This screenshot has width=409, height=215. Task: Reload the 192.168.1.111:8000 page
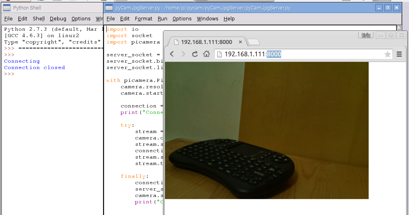pyautogui.click(x=195, y=54)
